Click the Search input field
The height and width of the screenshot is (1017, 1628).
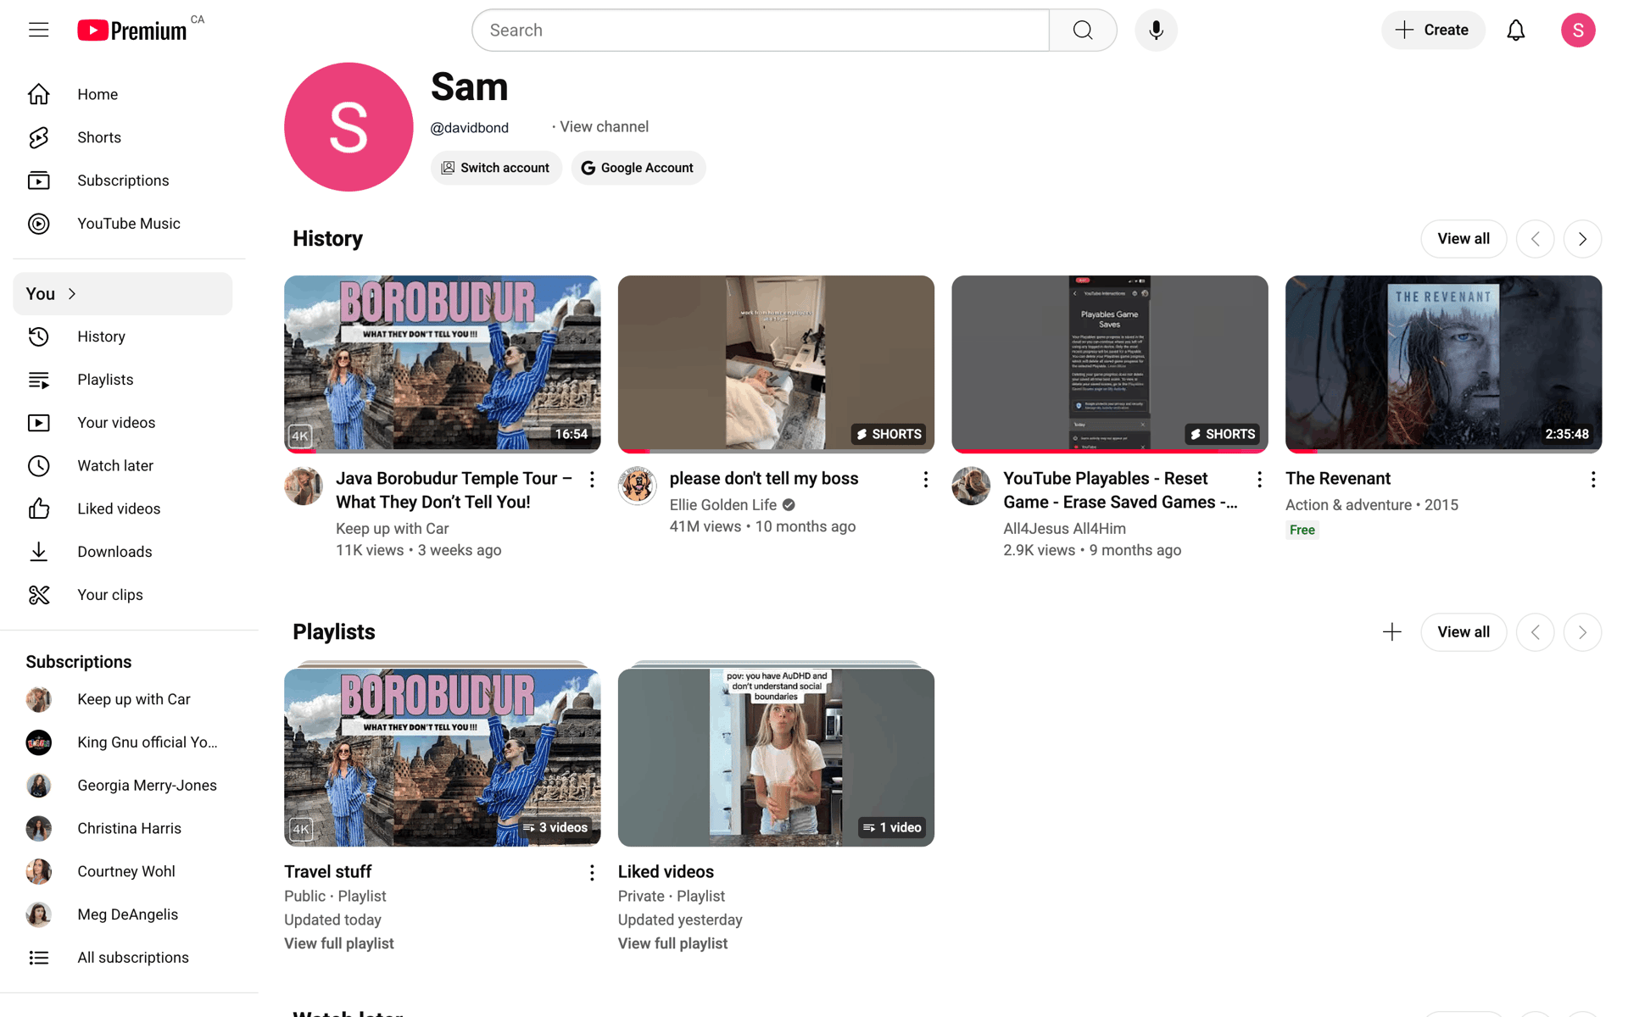(x=761, y=31)
